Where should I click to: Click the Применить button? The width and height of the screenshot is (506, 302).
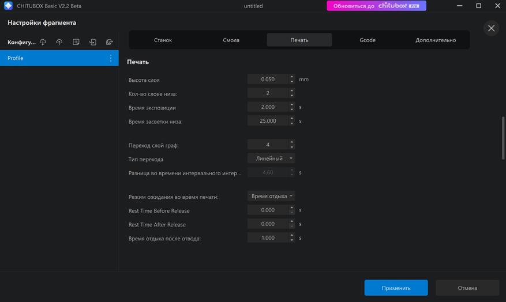396,288
